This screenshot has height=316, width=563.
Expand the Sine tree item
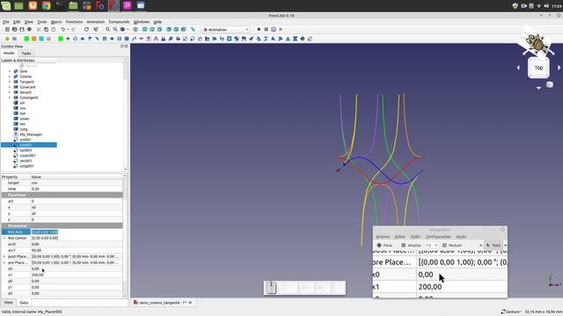10,71
